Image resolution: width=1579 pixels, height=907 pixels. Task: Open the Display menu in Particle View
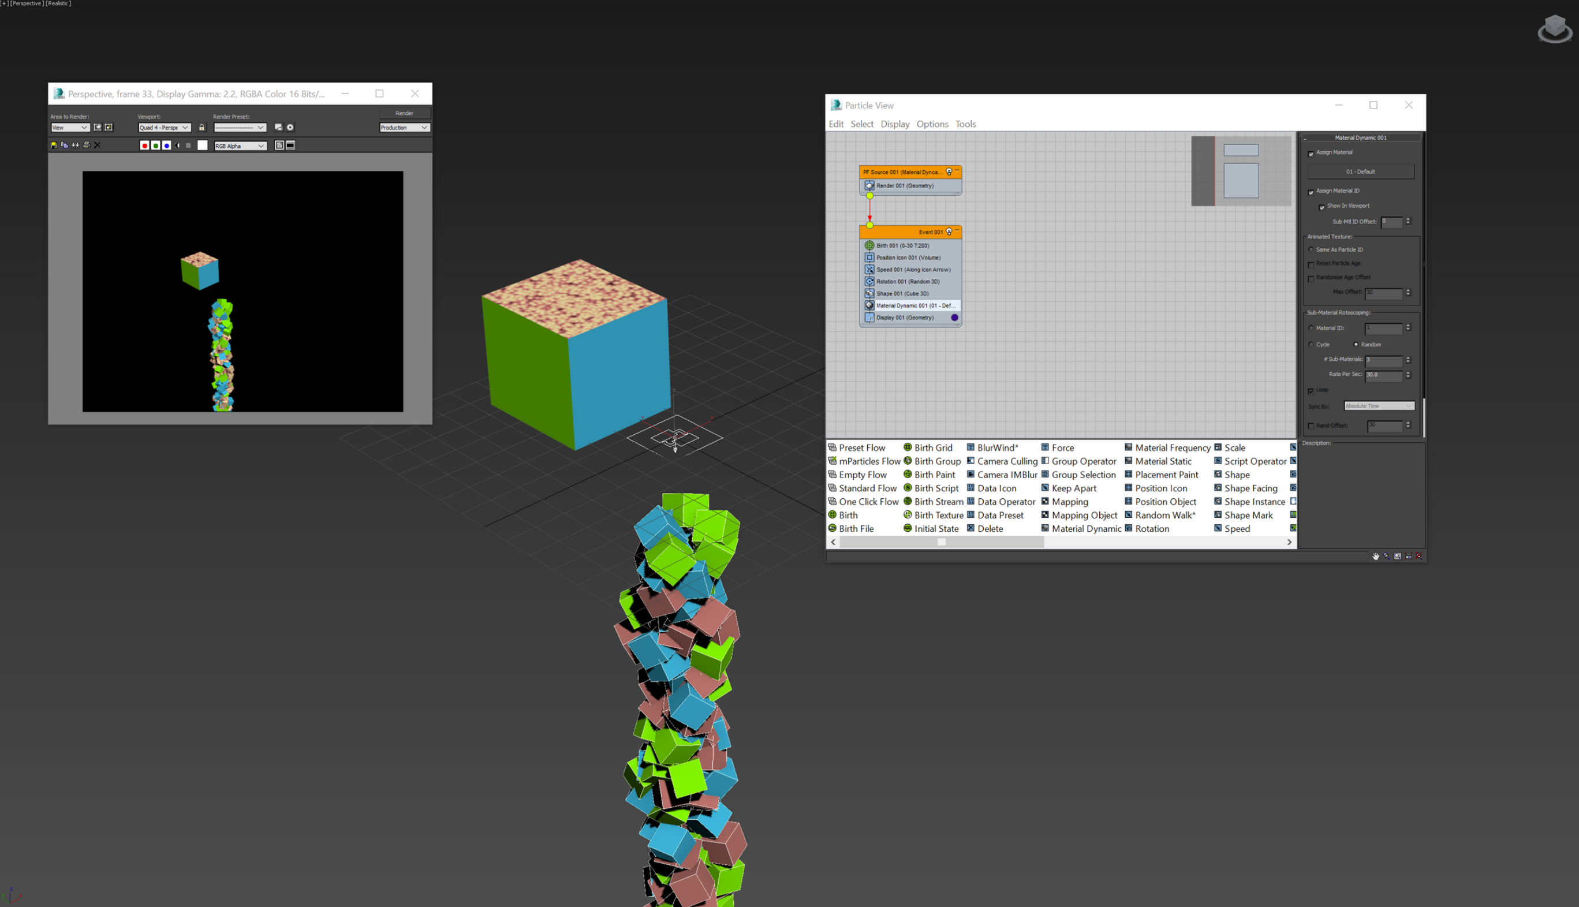894,124
